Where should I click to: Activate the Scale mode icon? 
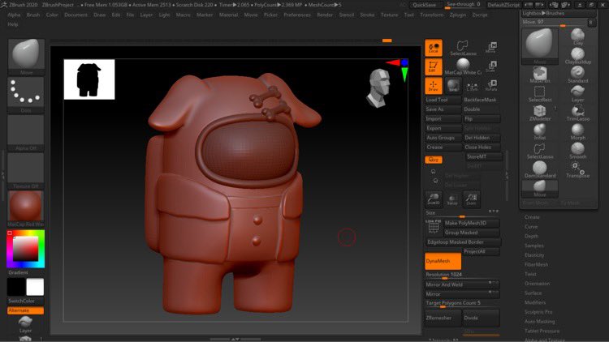tap(491, 66)
